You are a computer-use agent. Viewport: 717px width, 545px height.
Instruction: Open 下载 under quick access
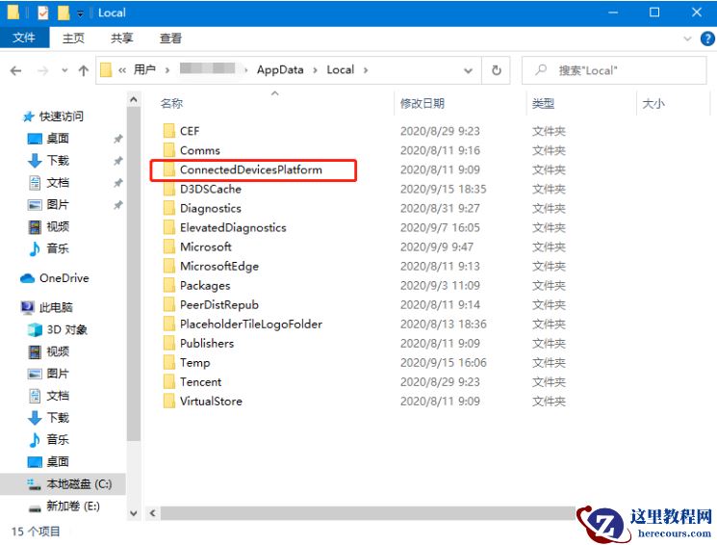58,160
